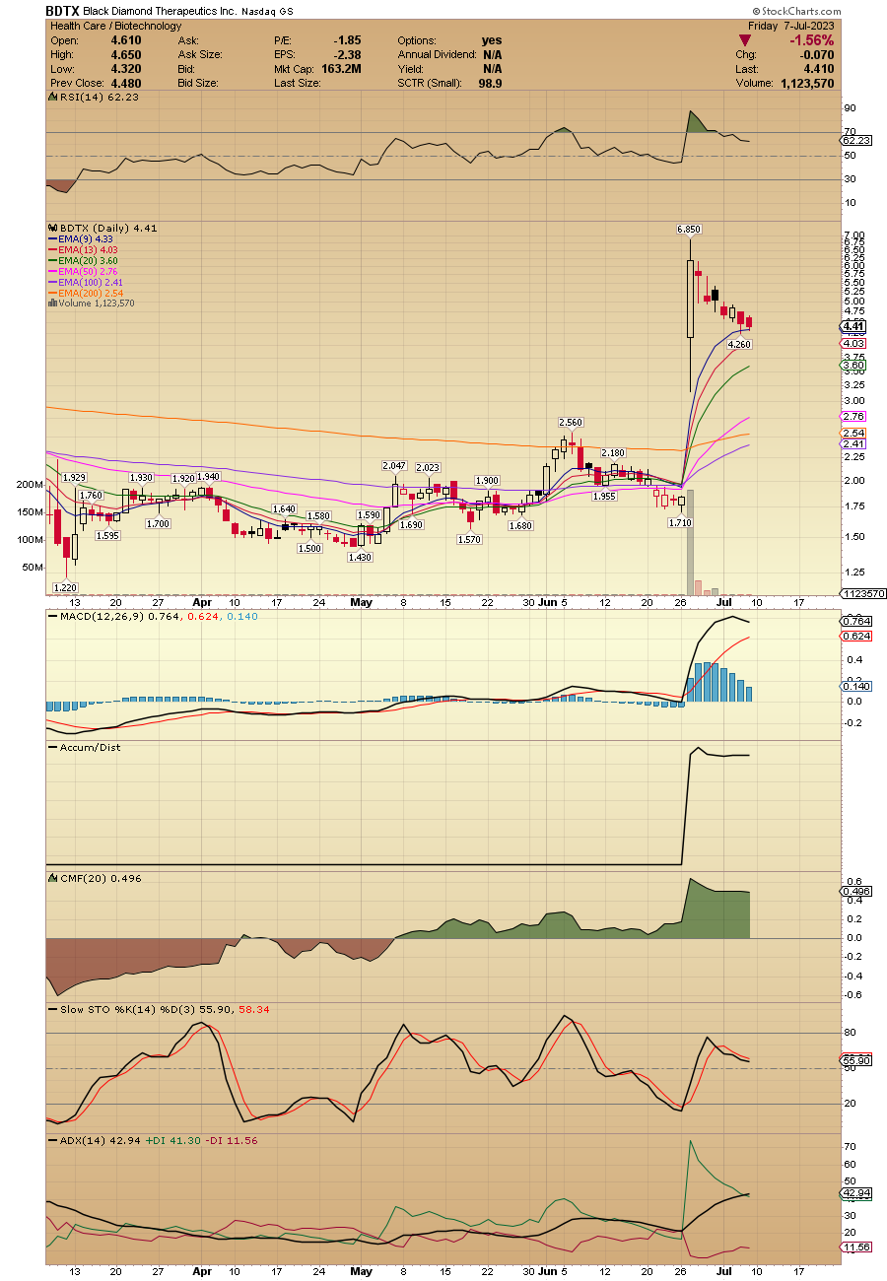Click the 6.850 high price label
The image size is (887, 1281).
[688, 229]
